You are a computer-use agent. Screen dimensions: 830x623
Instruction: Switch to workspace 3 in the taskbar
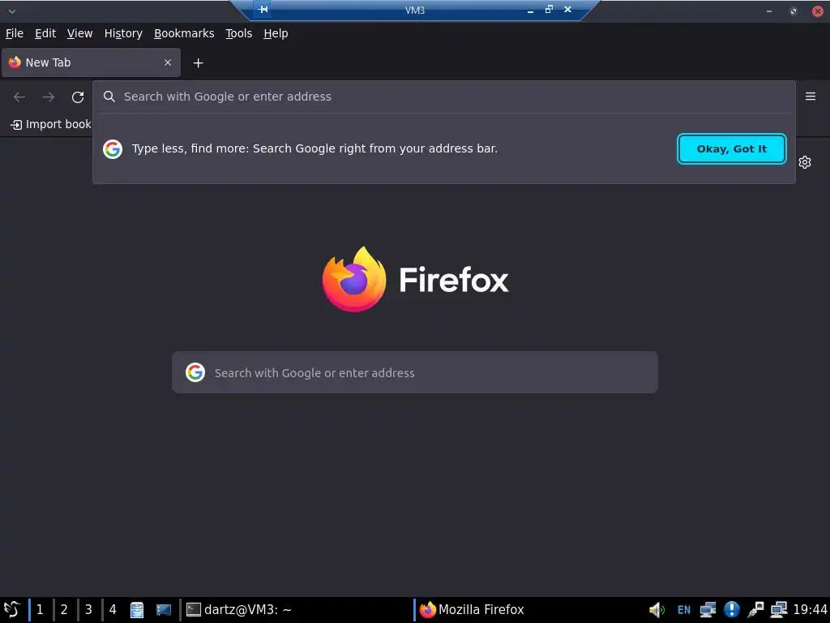88,610
